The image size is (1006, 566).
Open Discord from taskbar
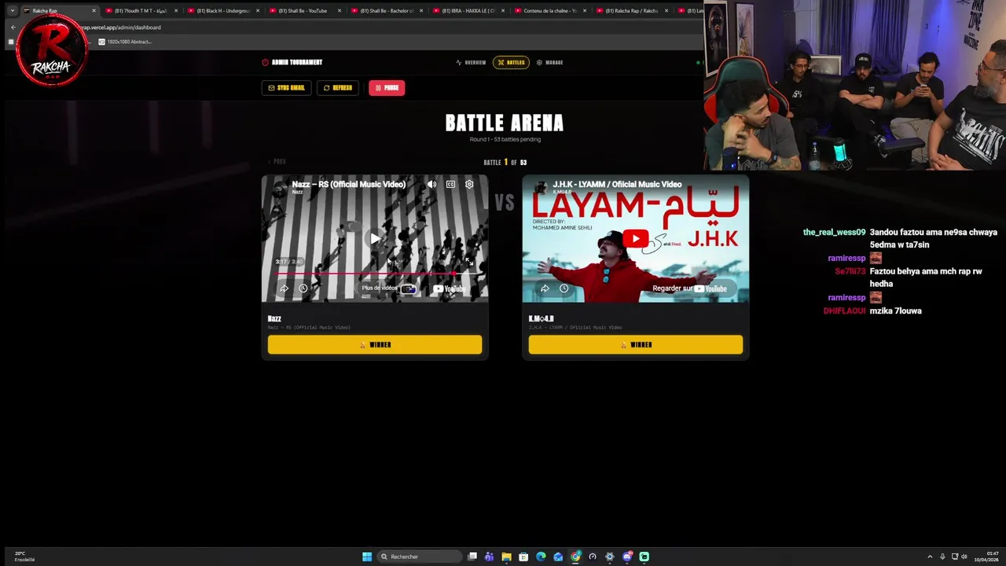(x=627, y=557)
